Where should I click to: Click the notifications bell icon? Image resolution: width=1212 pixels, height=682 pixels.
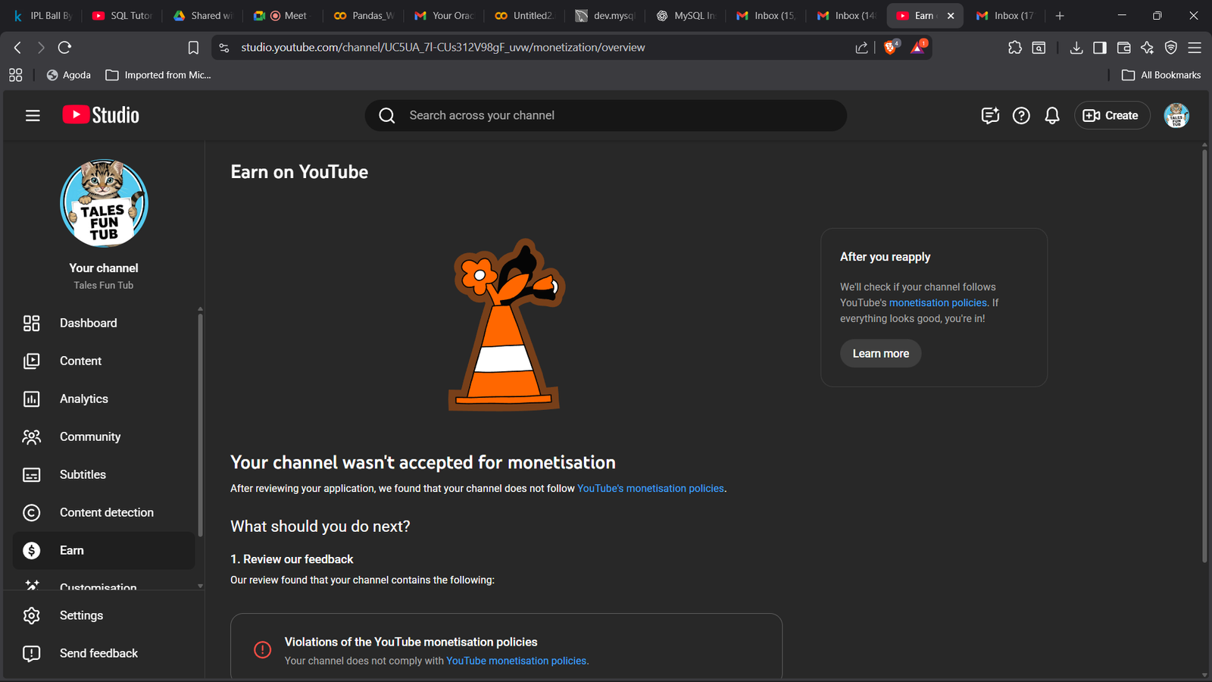coord(1051,115)
